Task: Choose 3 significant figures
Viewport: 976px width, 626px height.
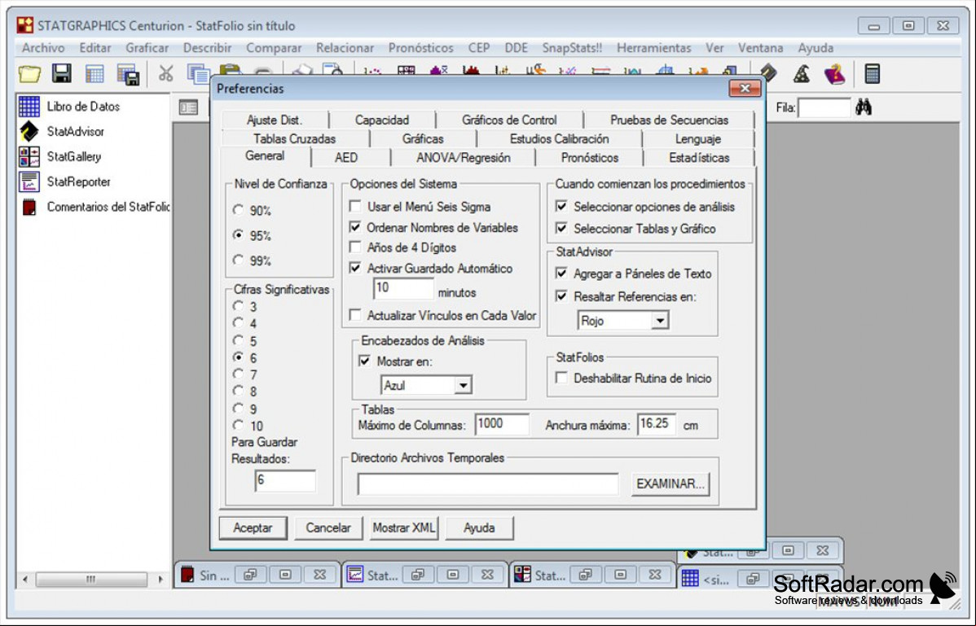Action: [239, 306]
